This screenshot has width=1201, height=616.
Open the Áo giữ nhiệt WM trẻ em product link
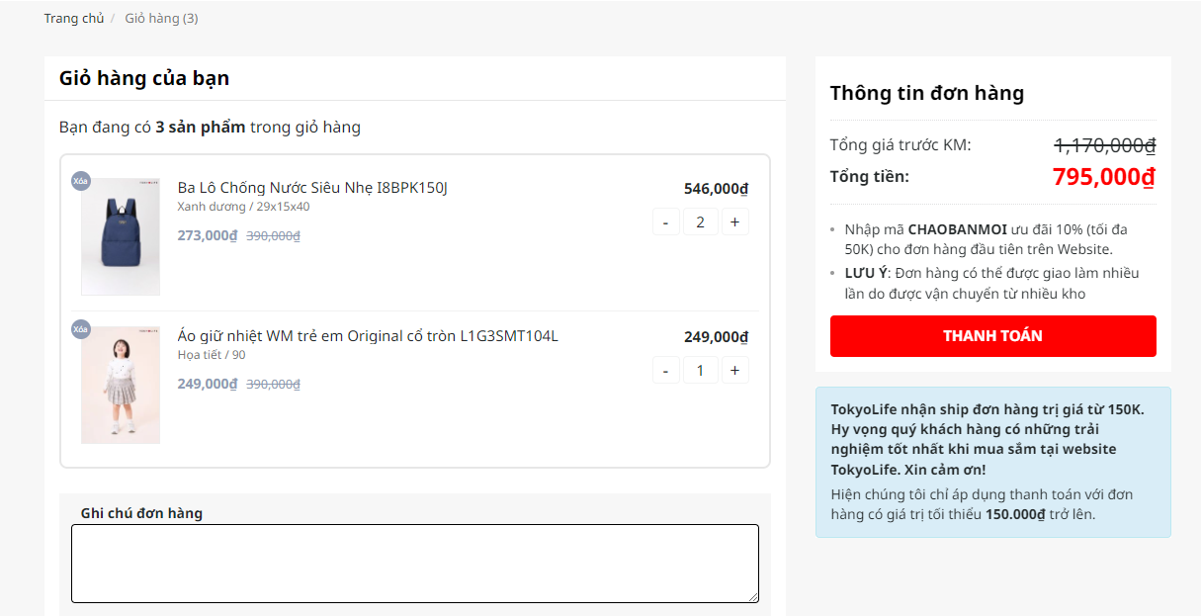click(368, 336)
